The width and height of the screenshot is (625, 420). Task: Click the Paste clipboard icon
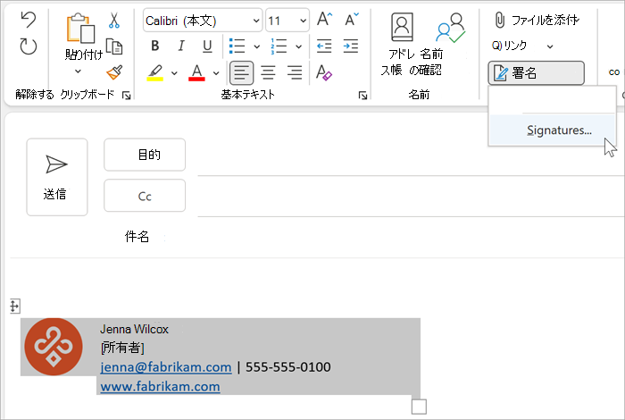81,28
